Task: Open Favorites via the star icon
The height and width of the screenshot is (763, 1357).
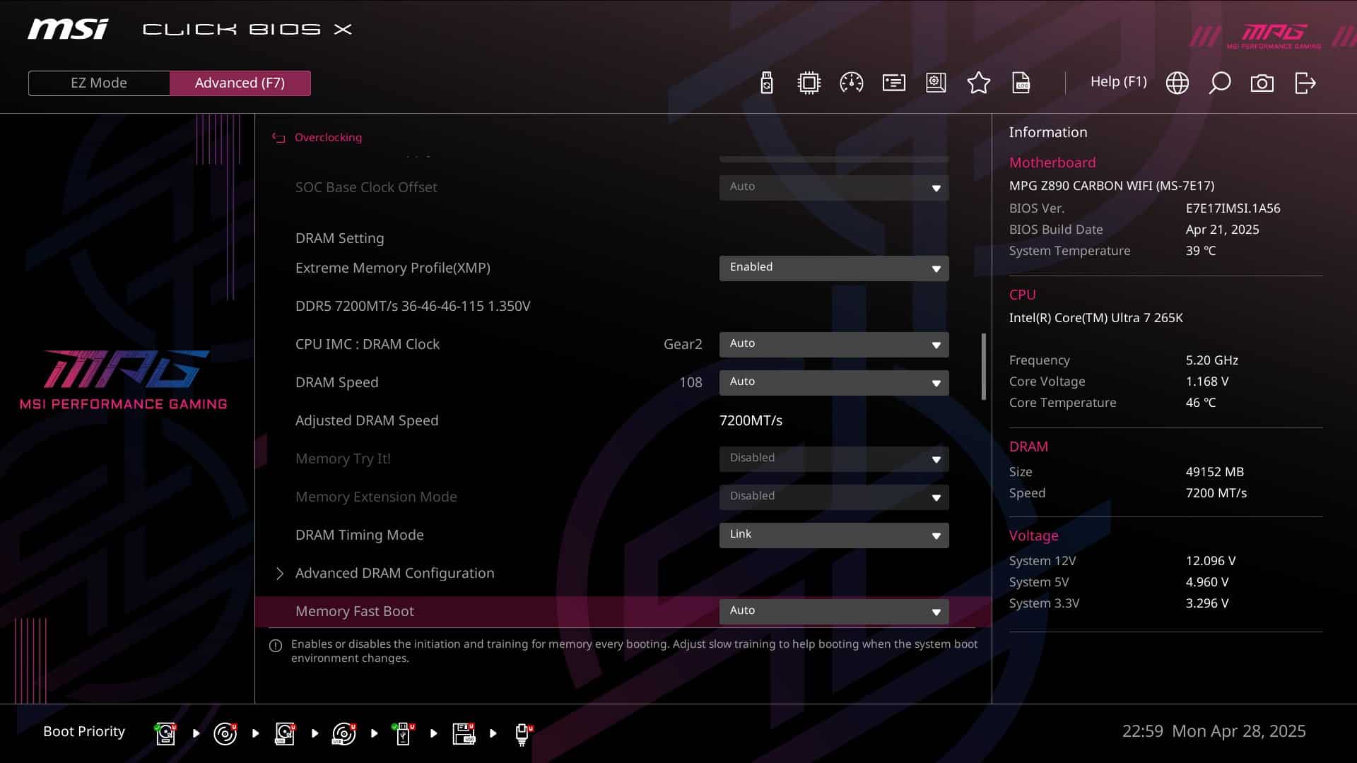Action: tap(978, 83)
